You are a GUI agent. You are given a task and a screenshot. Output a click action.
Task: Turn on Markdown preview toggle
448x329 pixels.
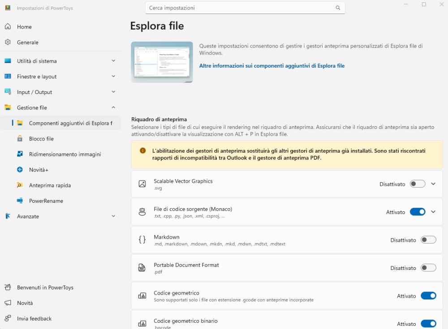coord(428,240)
